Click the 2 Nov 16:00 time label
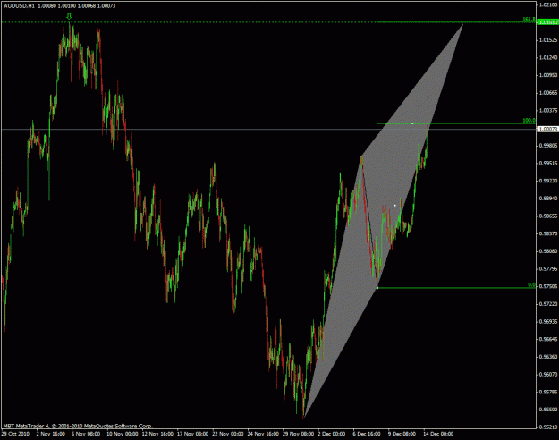 tap(50, 434)
